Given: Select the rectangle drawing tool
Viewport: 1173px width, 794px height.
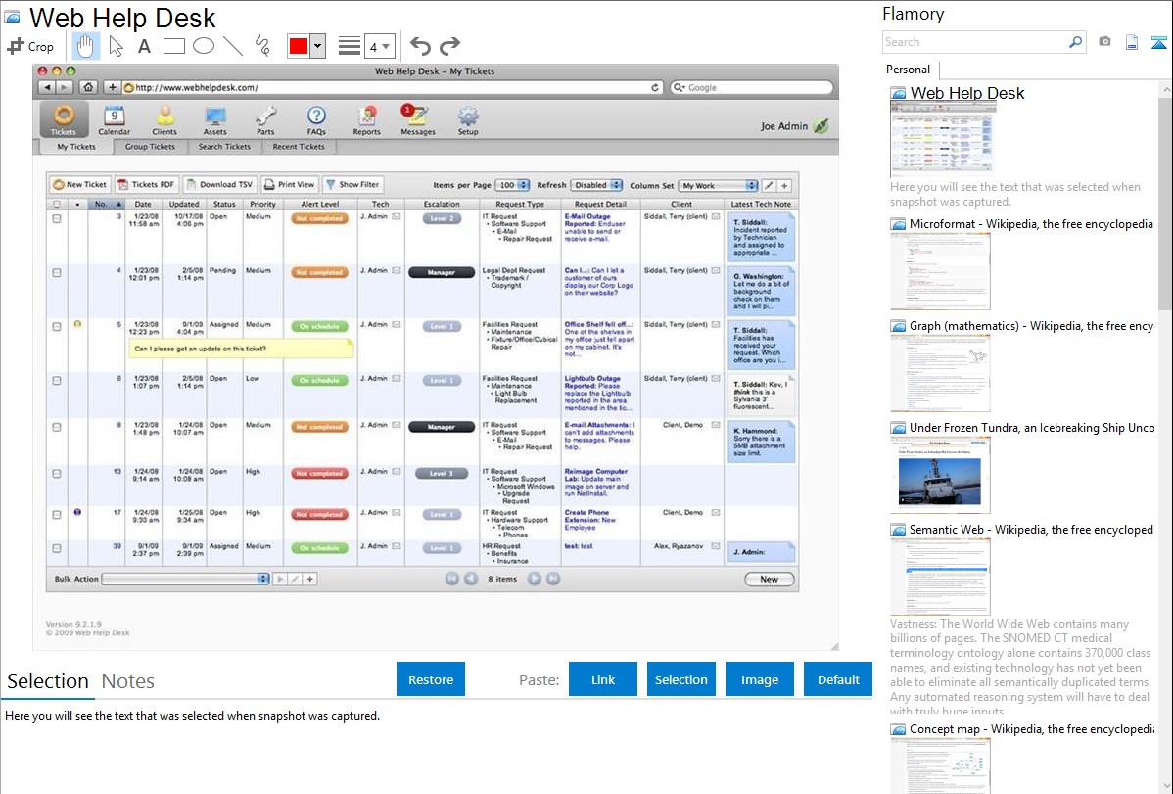Looking at the screenshot, I should (174, 46).
